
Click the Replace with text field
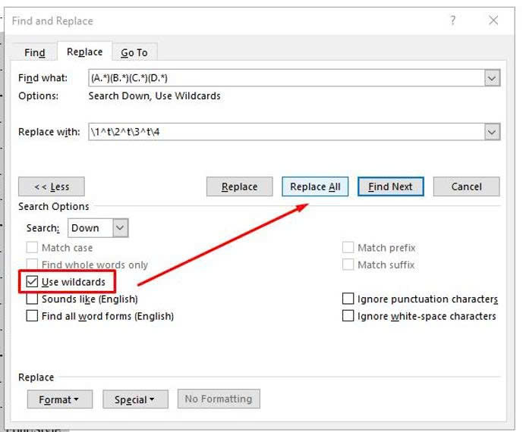(285, 132)
